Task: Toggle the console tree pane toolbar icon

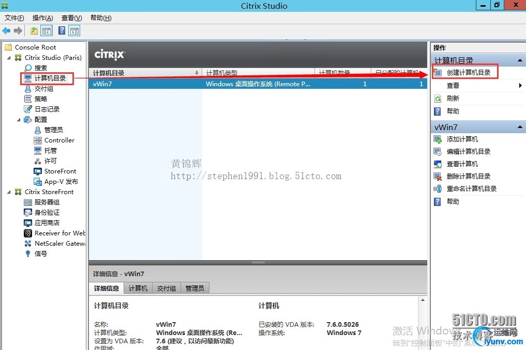Action: (x=47, y=31)
